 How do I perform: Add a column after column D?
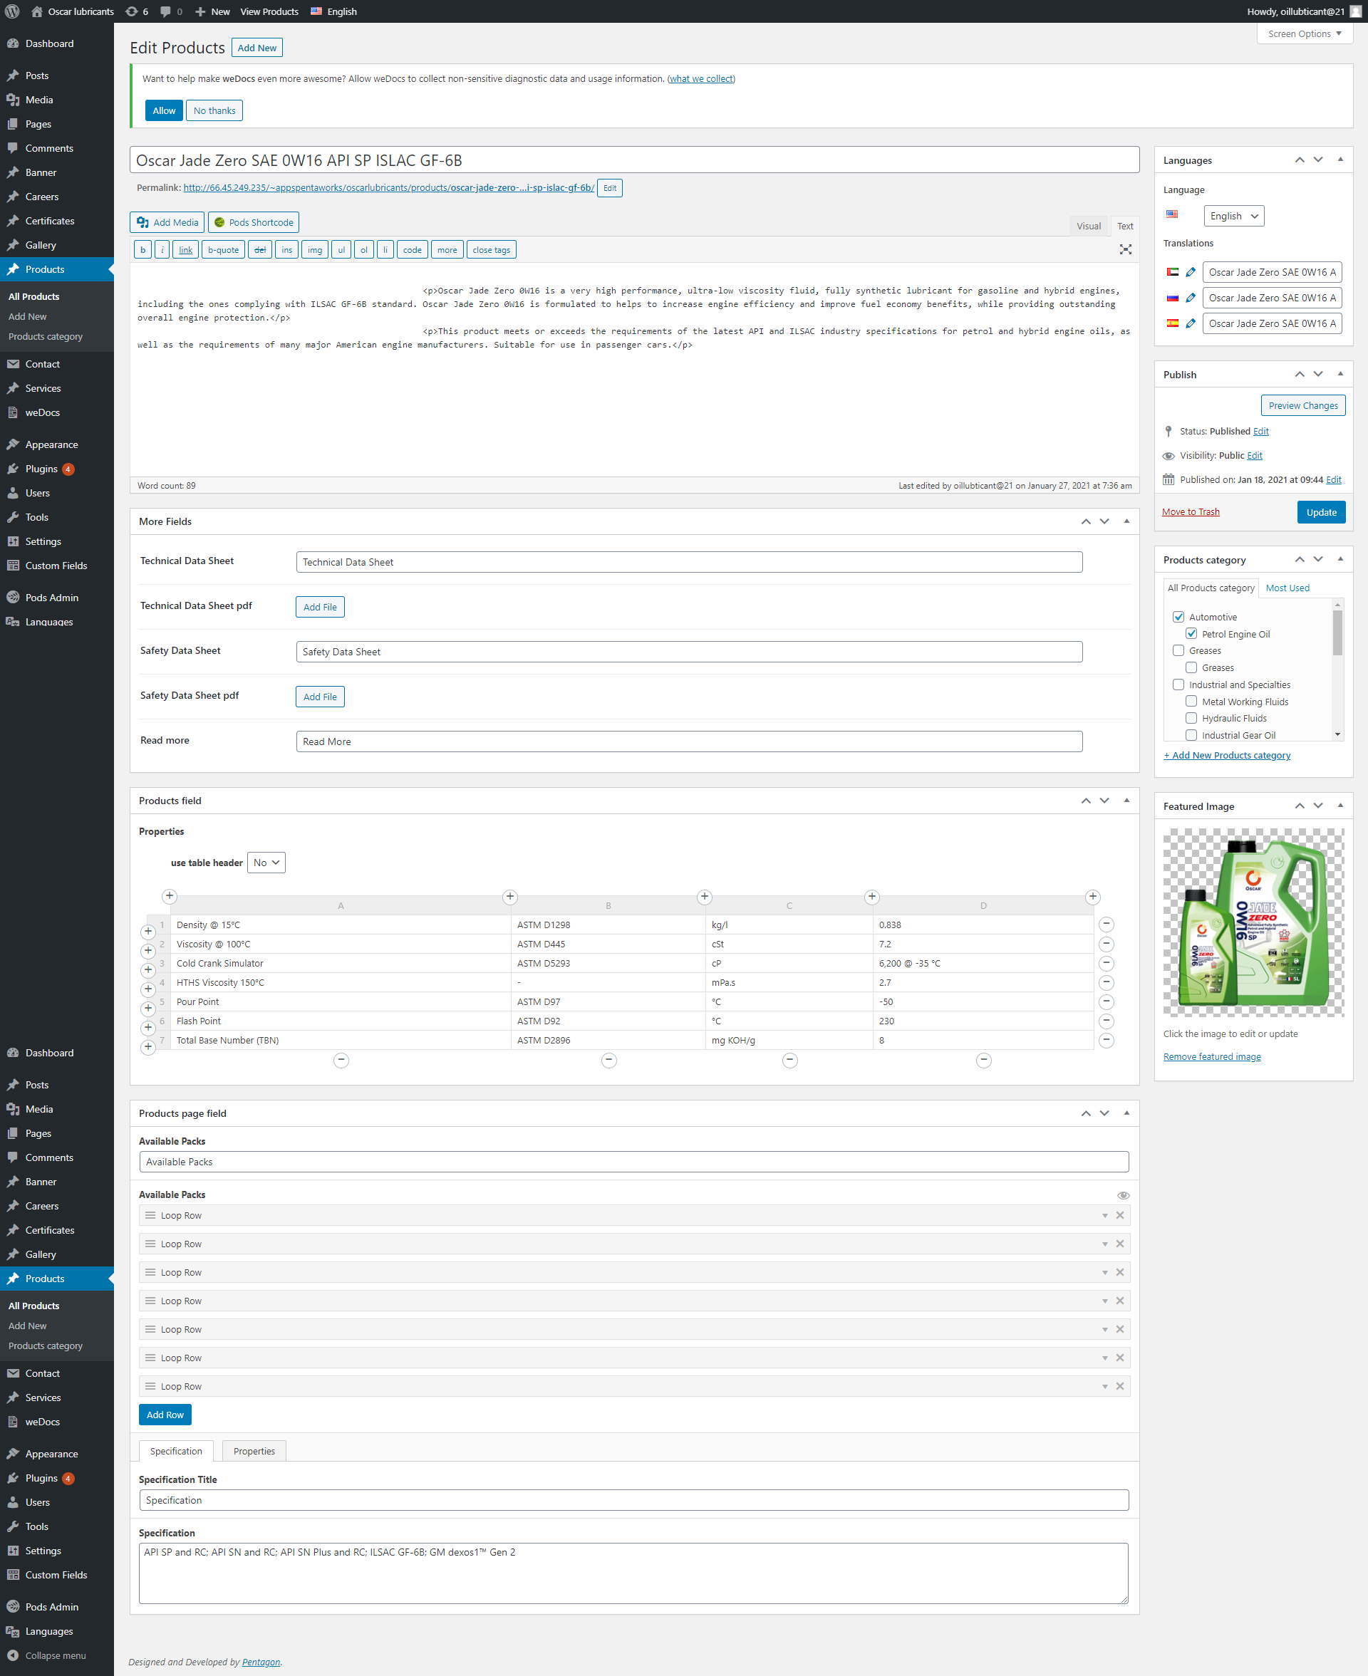(1092, 896)
